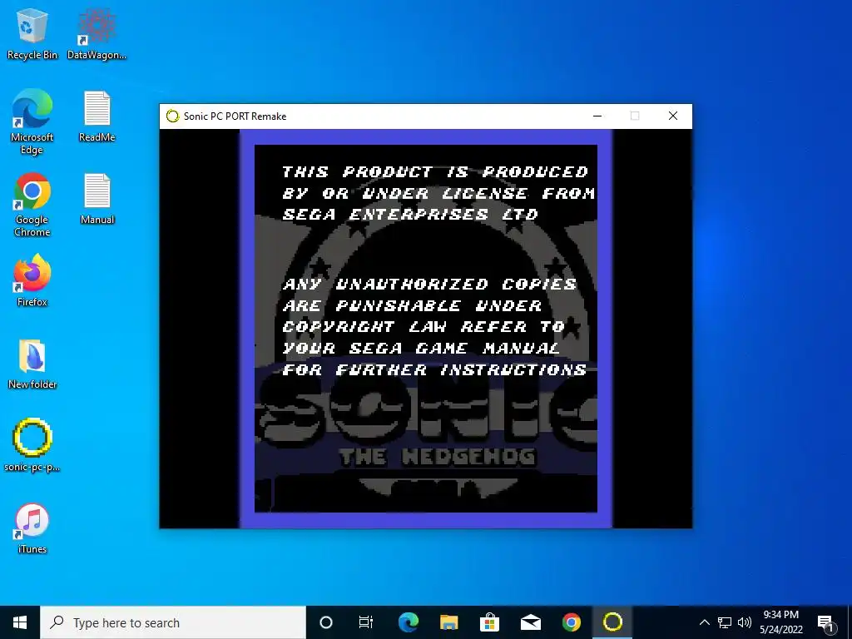The width and height of the screenshot is (852, 639).
Task: Open the clock showing 9:34 PM
Action: click(780, 622)
